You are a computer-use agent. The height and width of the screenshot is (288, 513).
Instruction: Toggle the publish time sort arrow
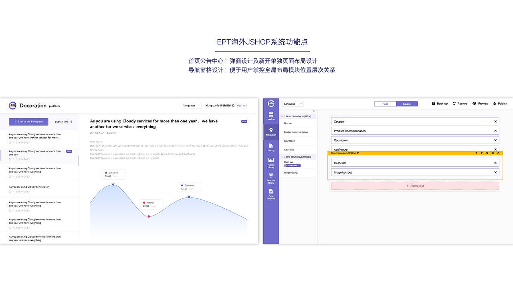pos(71,122)
